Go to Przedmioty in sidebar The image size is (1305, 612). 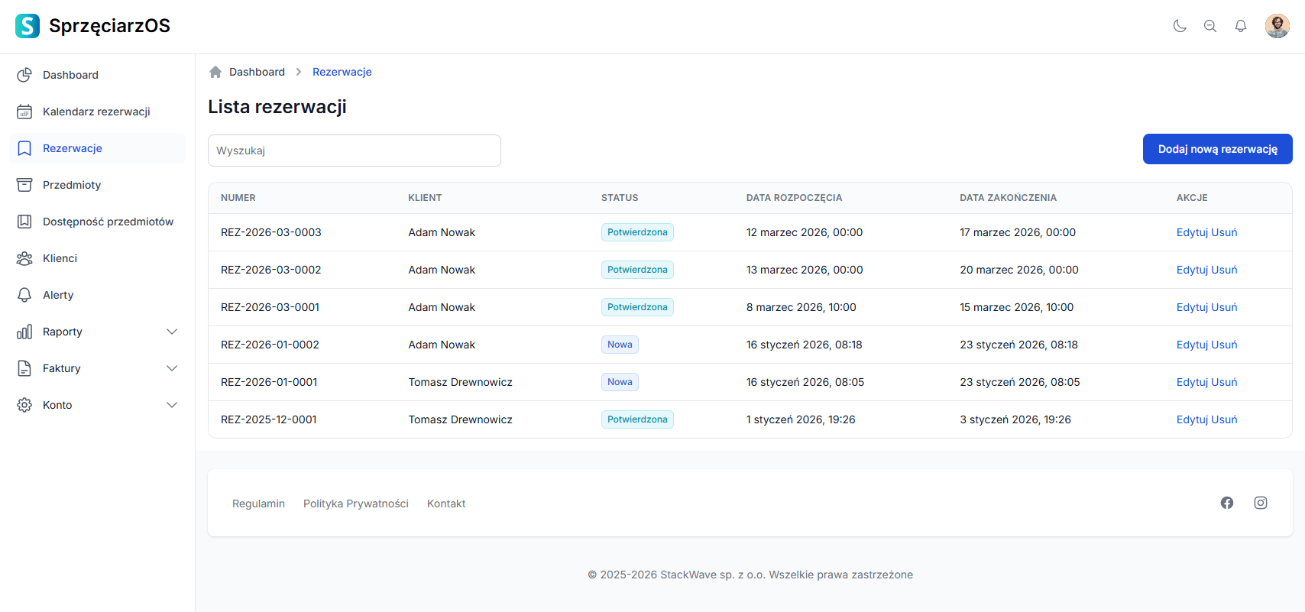pos(72,185)
